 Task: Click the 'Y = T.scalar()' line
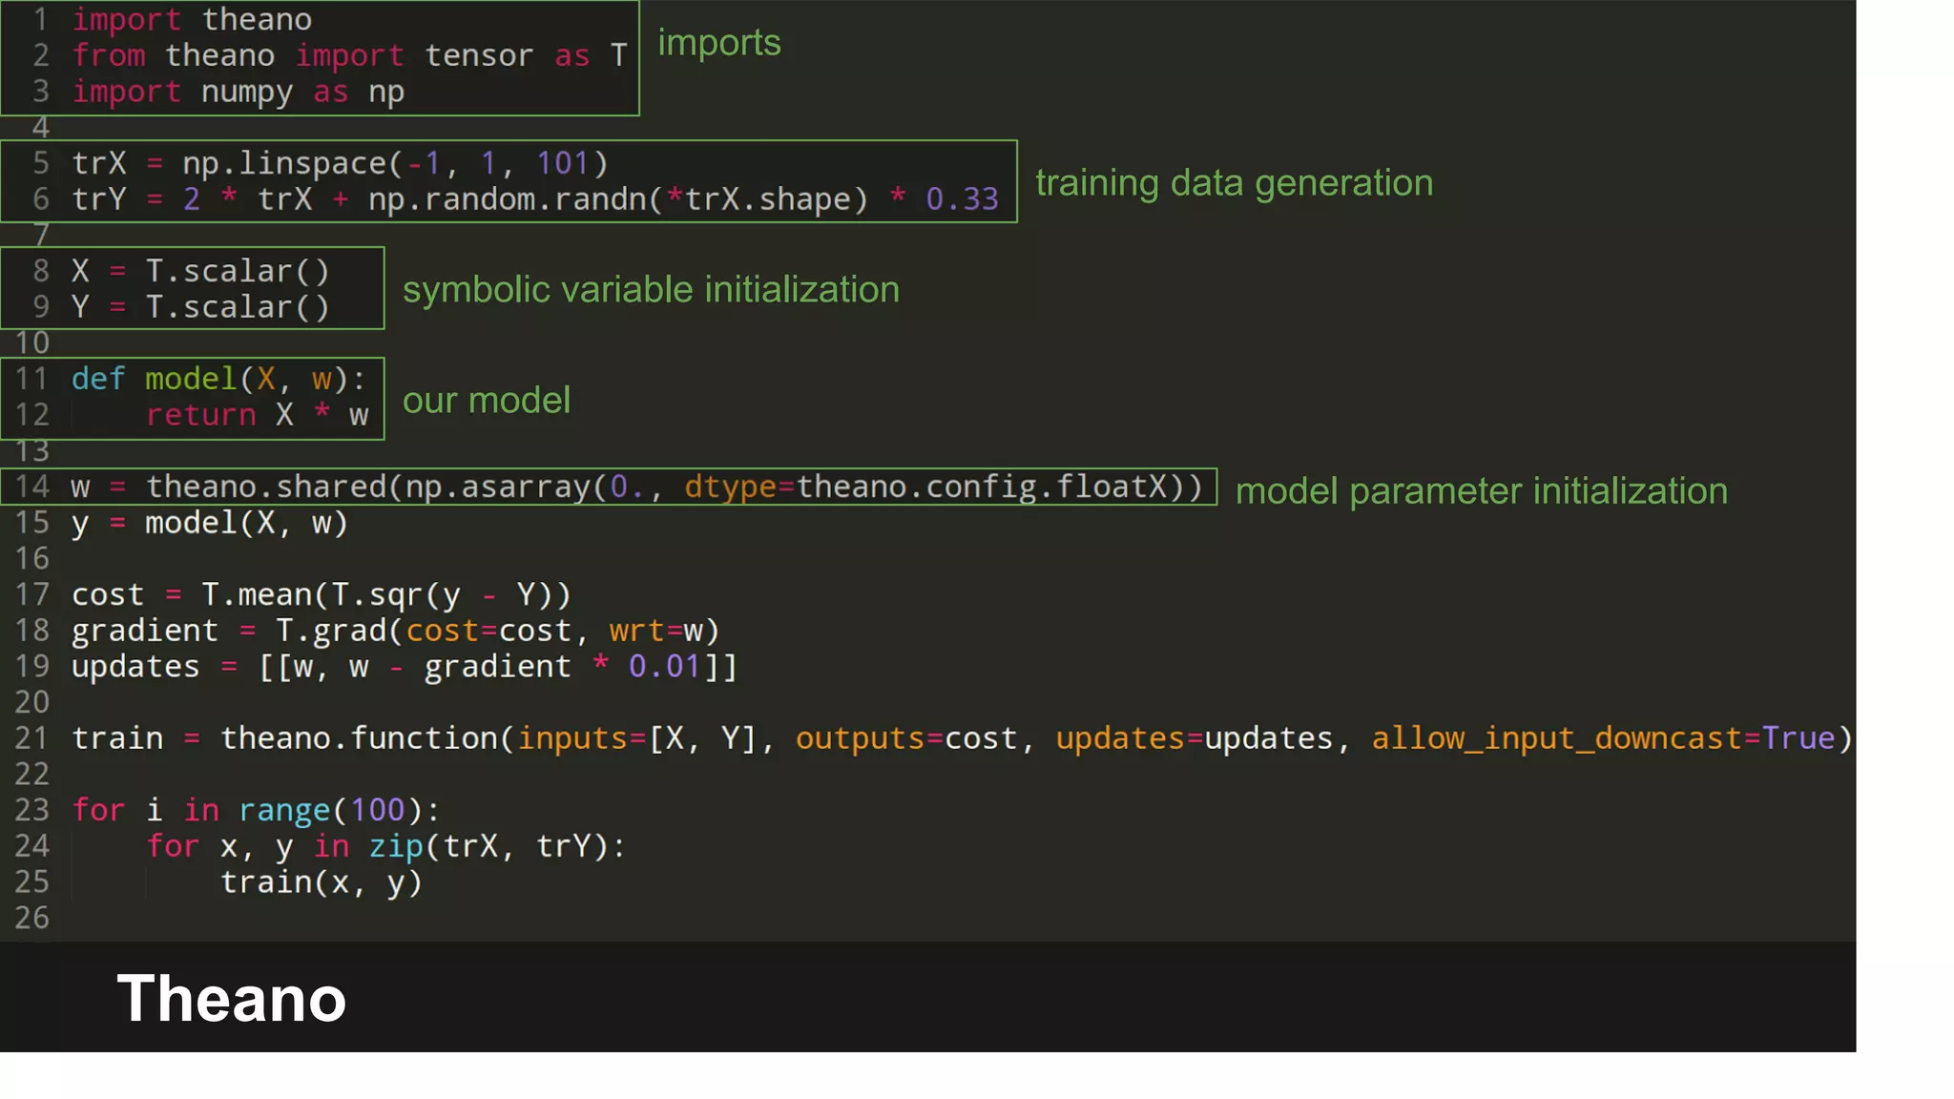coord(200,307)
